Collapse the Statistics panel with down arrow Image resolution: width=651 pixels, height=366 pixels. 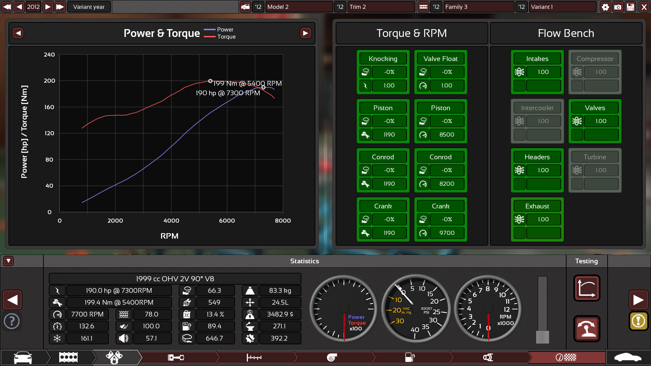(x=8, y=261)
